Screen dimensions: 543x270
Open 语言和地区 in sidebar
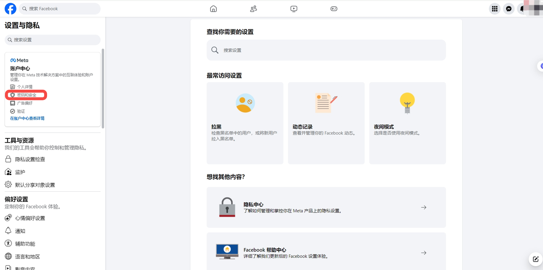coord(28,256)
